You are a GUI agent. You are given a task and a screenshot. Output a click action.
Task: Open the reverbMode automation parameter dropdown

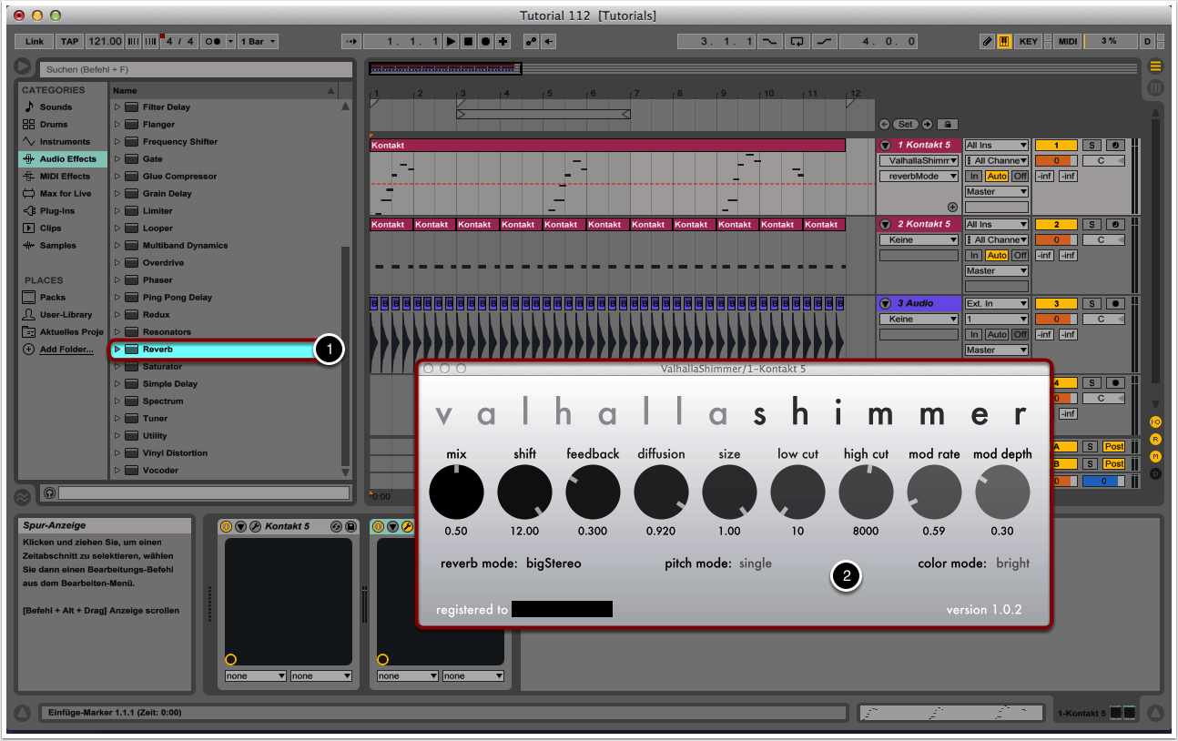[919, 177]
